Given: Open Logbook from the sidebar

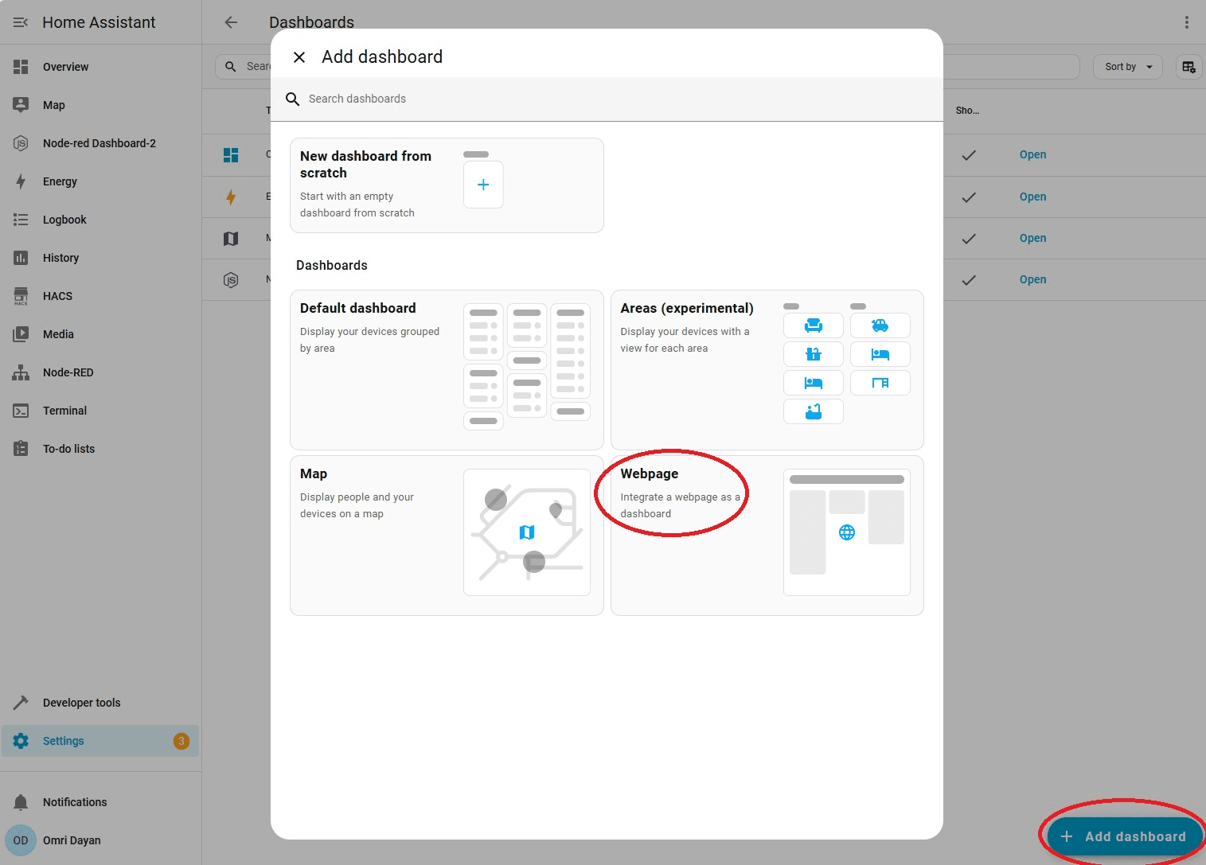Looking at the screenshot, I should 64,220.
